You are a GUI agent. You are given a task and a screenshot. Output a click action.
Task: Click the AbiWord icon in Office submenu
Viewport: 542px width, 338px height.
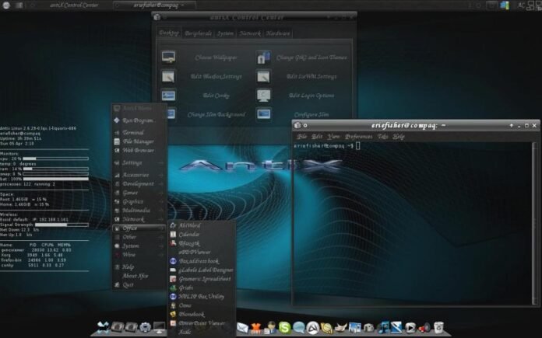tap(172, 225)
